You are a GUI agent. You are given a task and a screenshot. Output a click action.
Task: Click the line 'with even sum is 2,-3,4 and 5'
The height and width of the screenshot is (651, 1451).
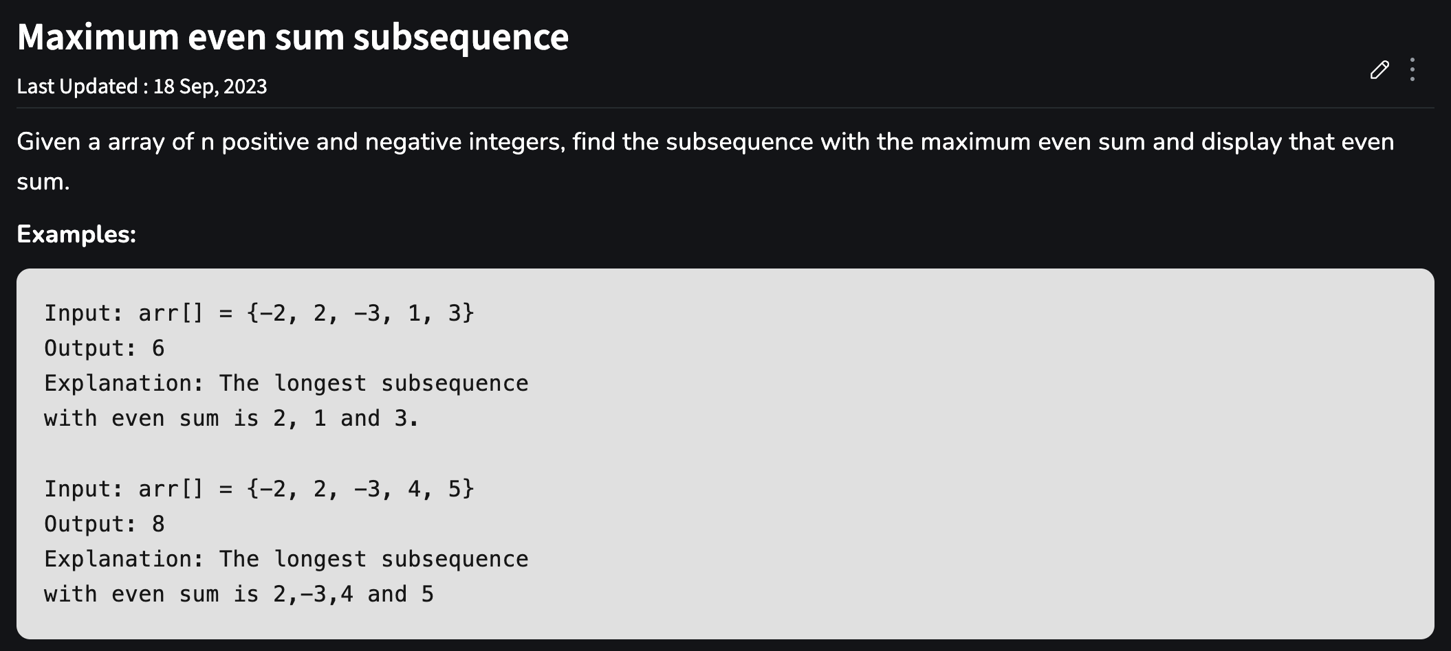tap(239, 594)
